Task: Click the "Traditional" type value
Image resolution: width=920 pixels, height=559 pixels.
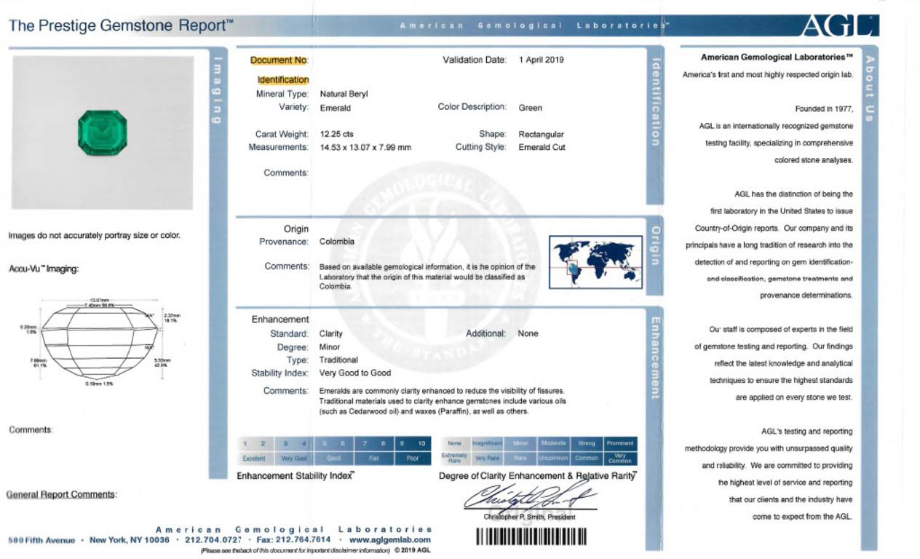Action: (x=338, y=360)
